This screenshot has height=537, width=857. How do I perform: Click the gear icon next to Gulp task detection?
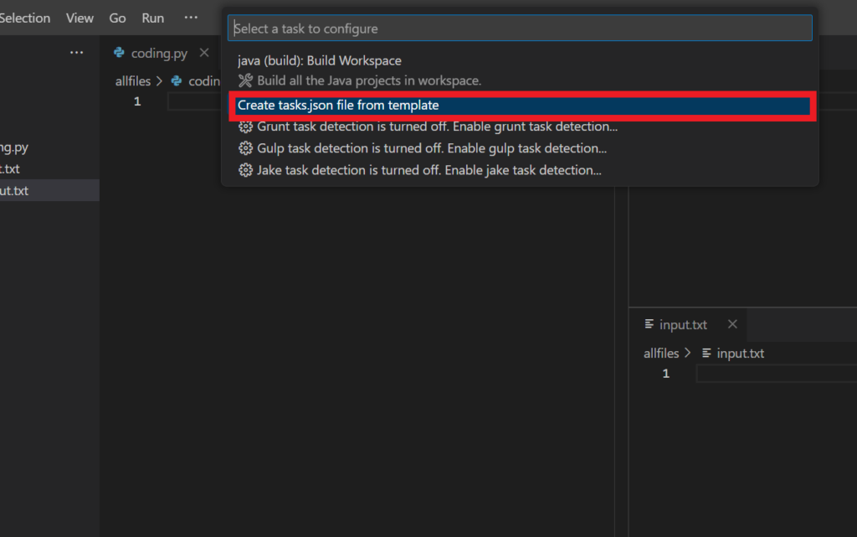(x=245, y=148)
